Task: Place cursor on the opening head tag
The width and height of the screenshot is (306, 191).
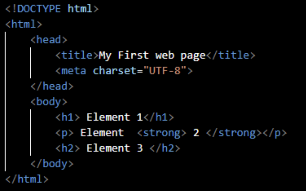Action: [x=49, y=40]
